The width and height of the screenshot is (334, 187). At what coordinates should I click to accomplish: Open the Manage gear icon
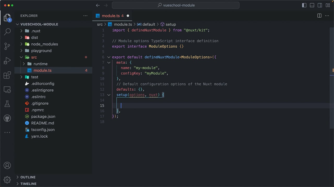[x=7, y=179]
